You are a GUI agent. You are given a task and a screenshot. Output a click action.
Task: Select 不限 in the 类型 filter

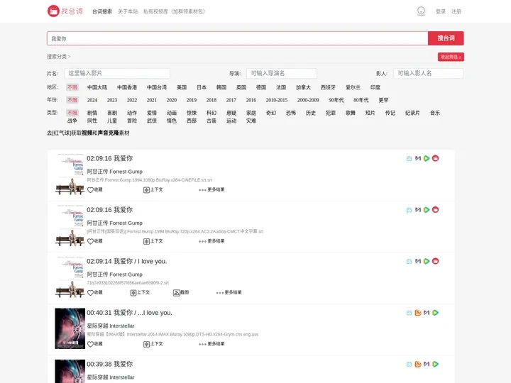(72, 113)
